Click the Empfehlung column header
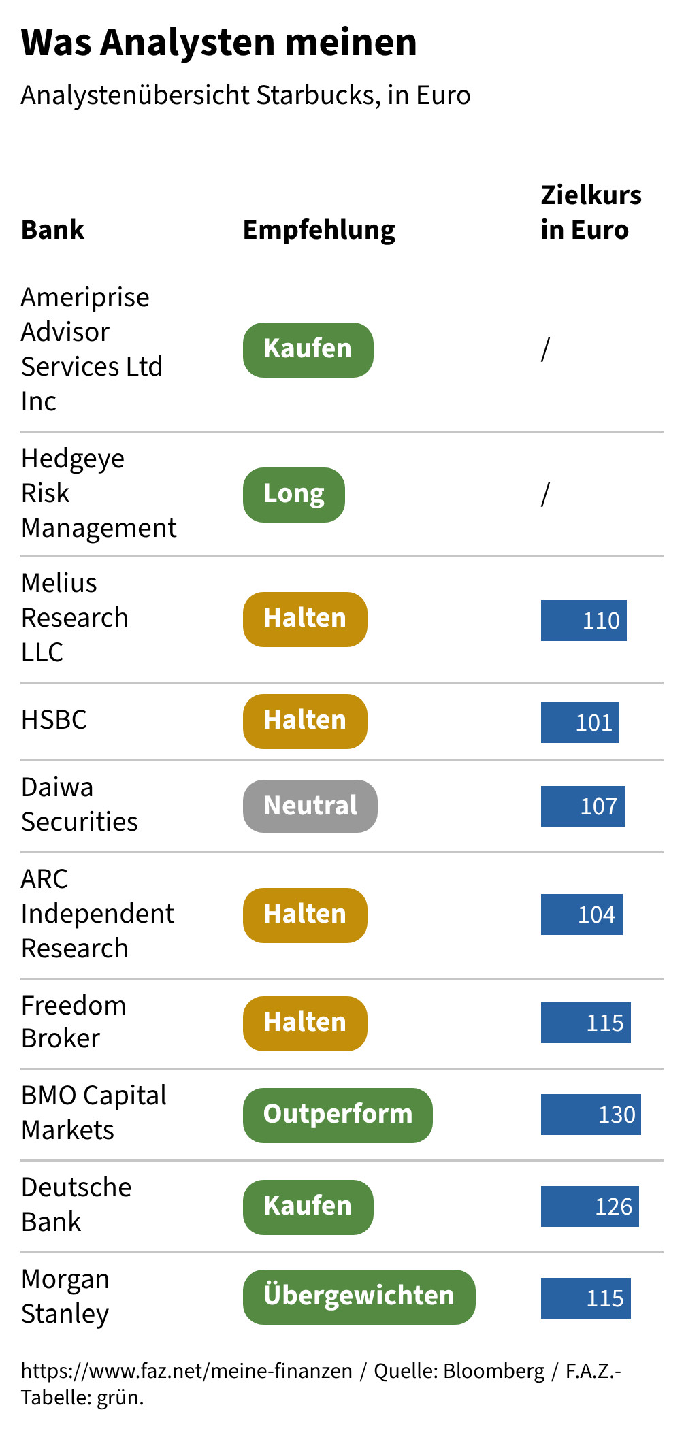Screen dimensions: 684x1433 click(319, 230)
